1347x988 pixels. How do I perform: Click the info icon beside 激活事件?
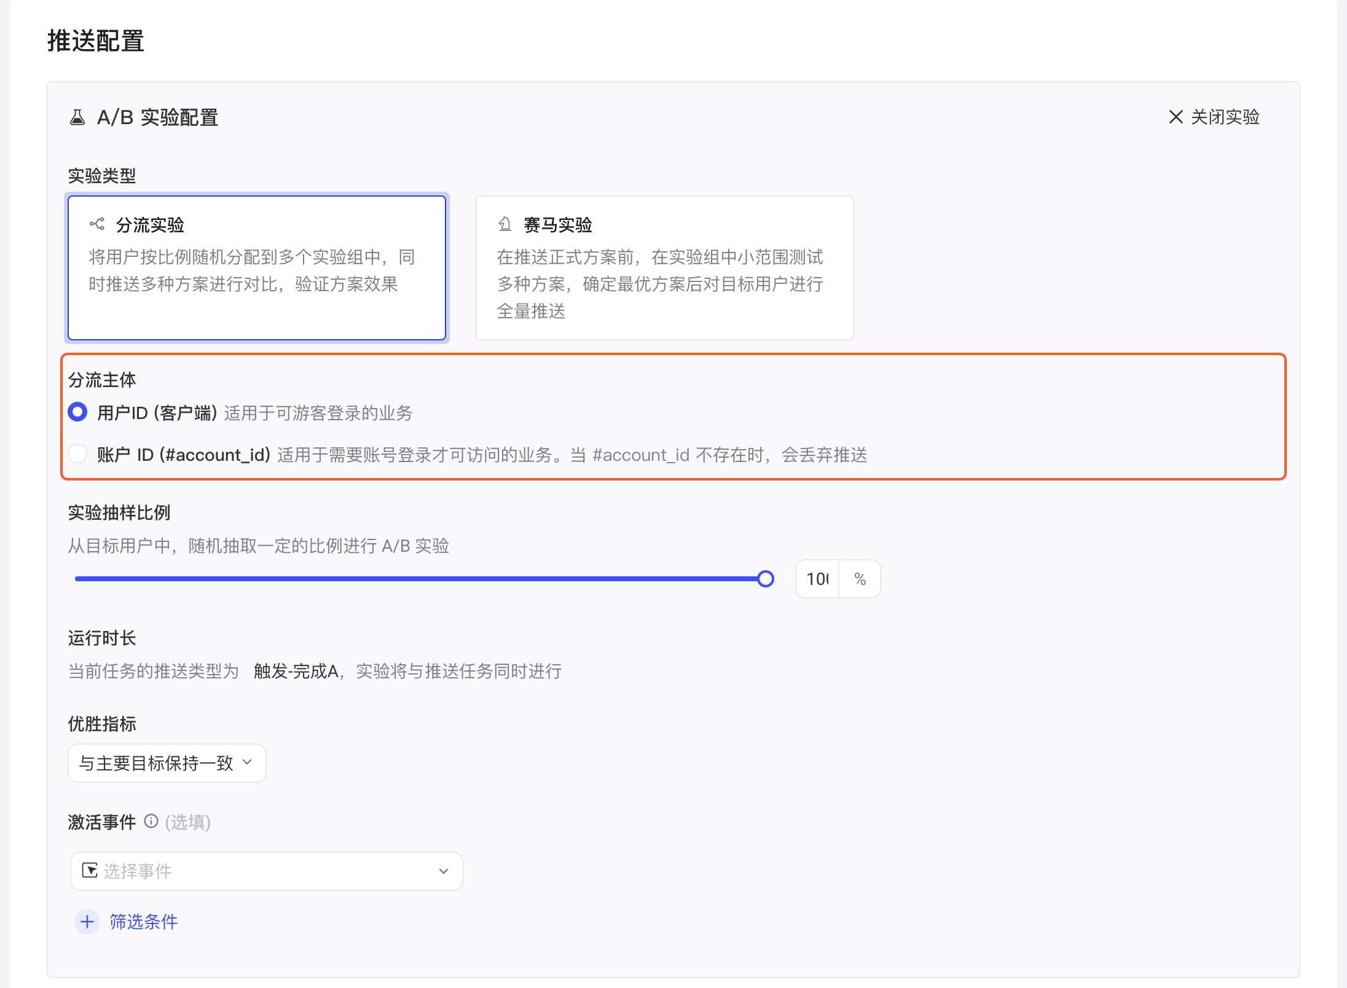coord(151,821)
